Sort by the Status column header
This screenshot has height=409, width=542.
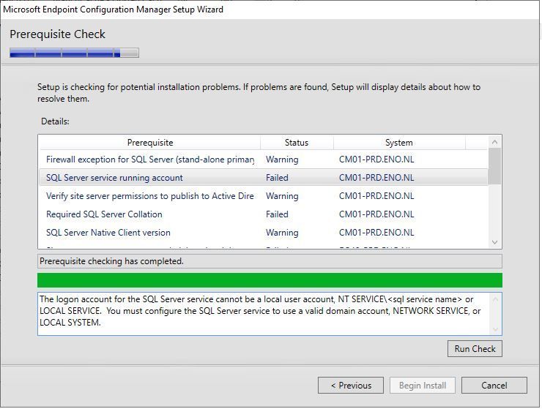coord(297,143)
